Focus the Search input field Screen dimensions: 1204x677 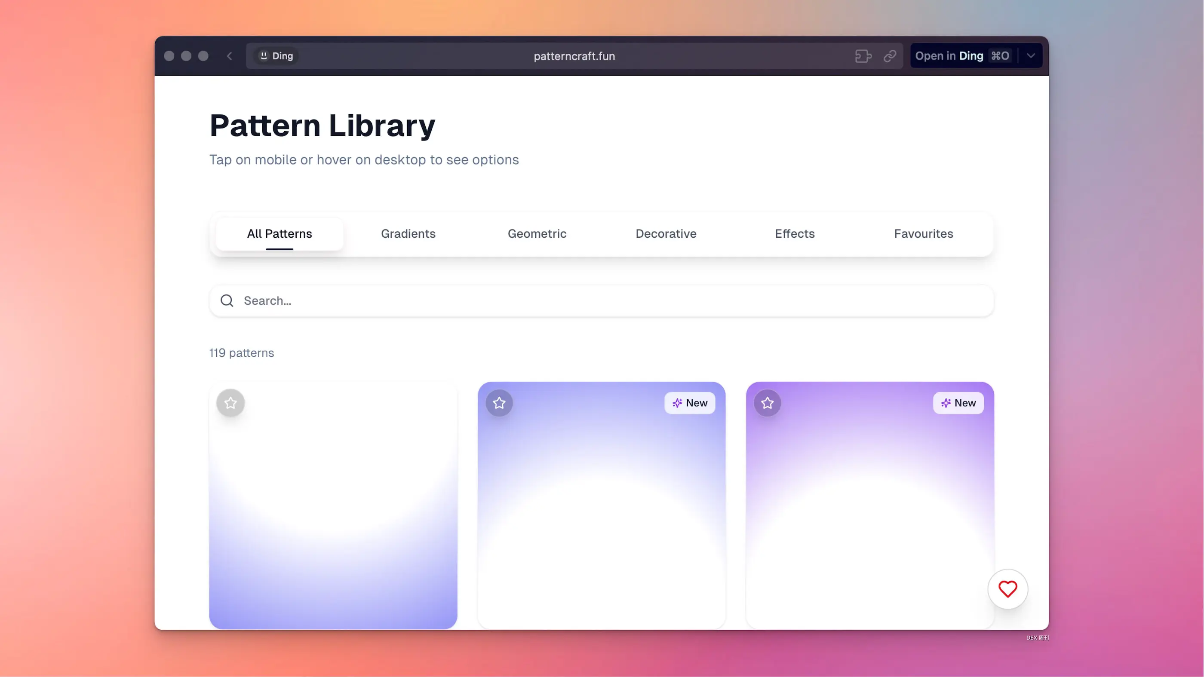pyautogui.click(x=608, y=300)
